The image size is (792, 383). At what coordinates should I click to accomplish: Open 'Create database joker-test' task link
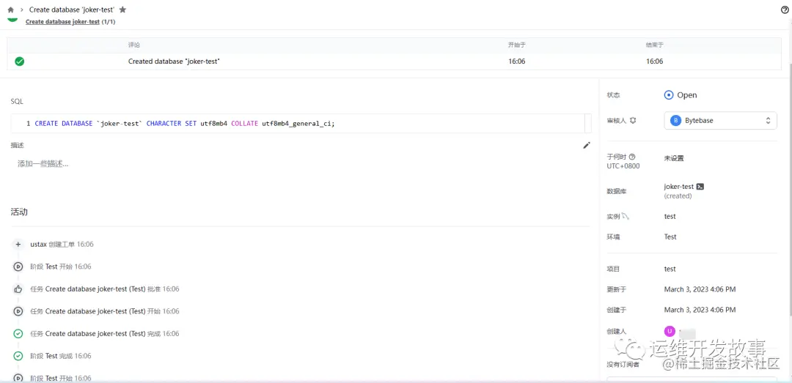click(62, 22)
